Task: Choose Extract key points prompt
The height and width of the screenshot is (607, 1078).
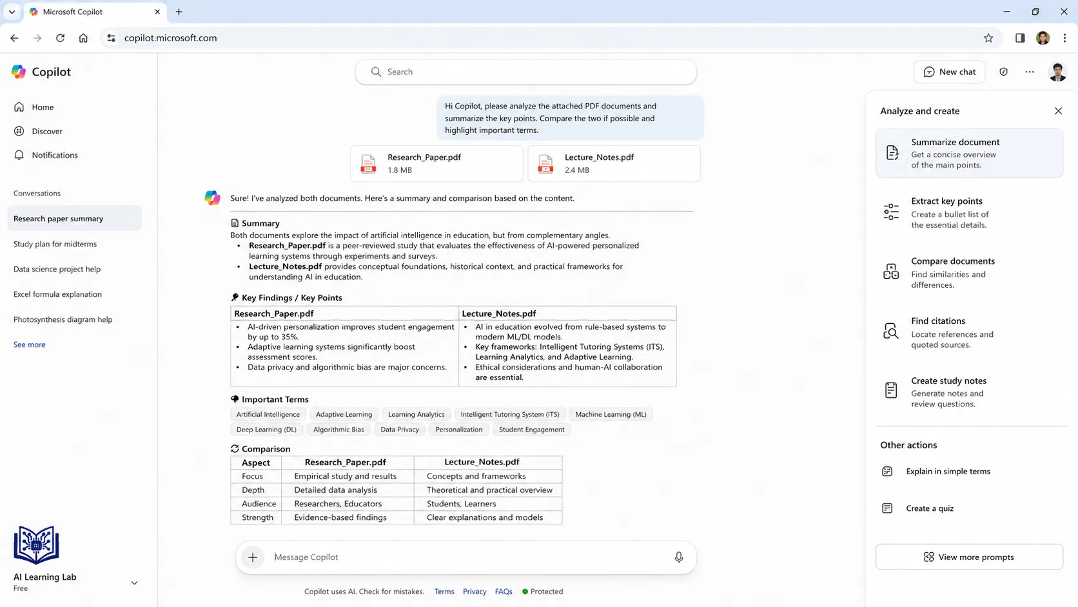Action: point(969,212)
